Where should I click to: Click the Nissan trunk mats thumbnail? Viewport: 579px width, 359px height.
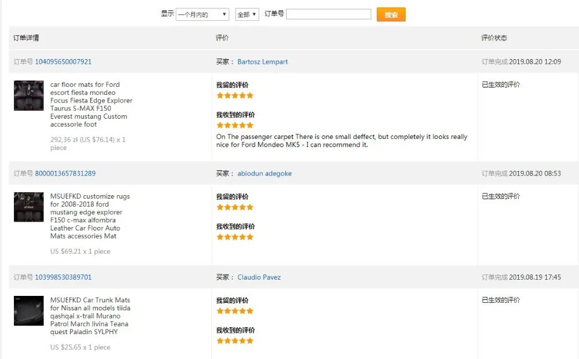[x=29, y=311]
